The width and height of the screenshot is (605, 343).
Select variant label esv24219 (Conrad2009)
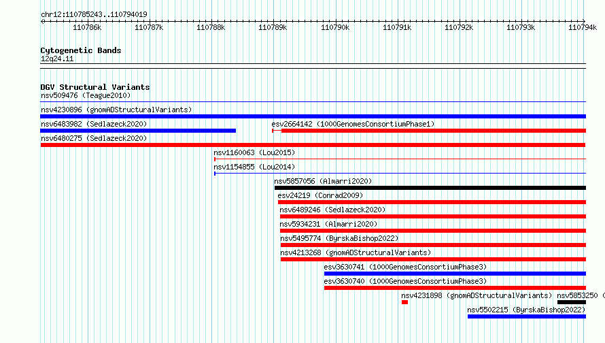point(320,195)
